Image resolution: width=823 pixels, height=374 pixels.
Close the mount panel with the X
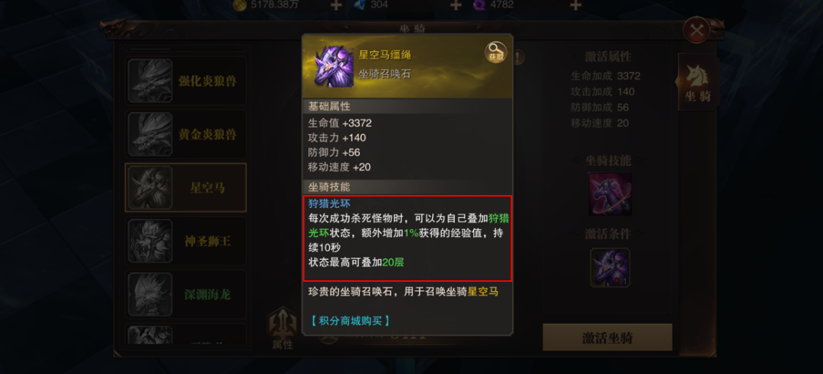click(x=697, y=30)
